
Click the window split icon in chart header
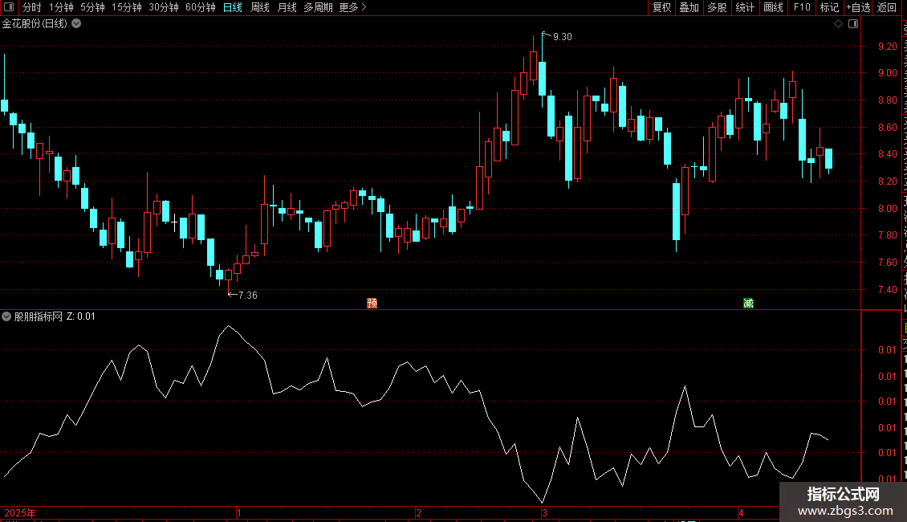click(853, 24)
